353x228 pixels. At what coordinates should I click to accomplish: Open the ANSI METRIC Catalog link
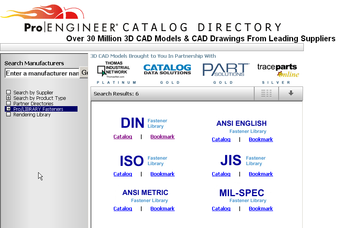(x=123, y=209)
